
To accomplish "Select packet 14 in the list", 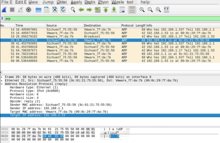I will 110,30.
